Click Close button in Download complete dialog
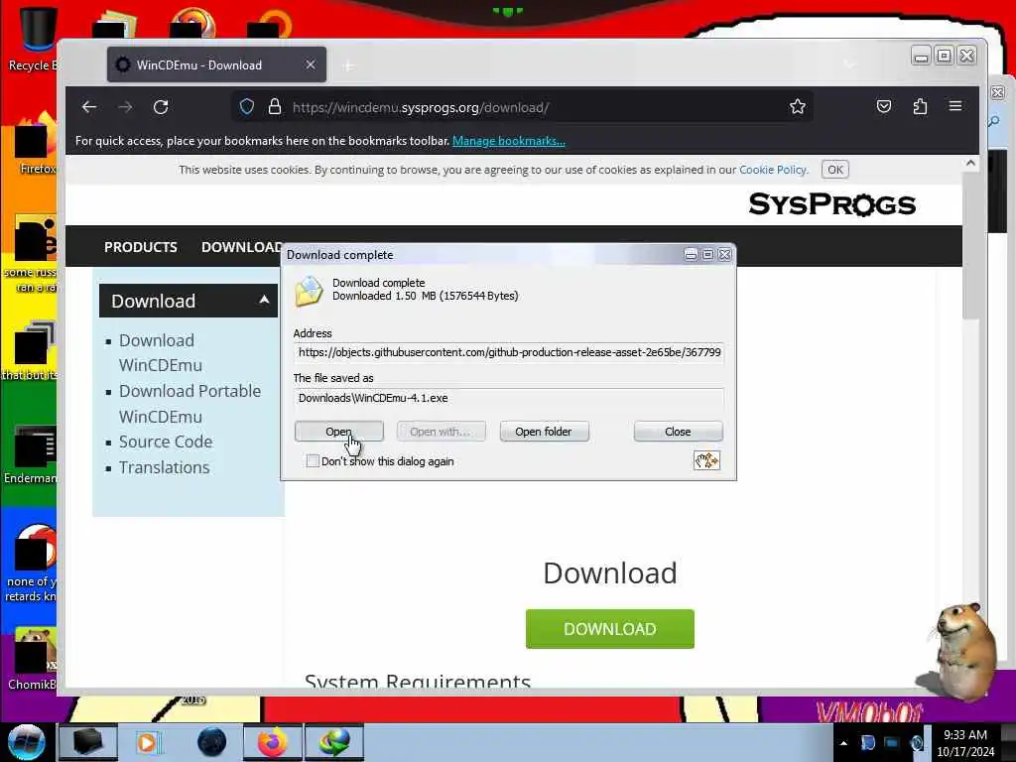Image resolution: width=1016 pixels, height=762 pixels. click(678, 432)
